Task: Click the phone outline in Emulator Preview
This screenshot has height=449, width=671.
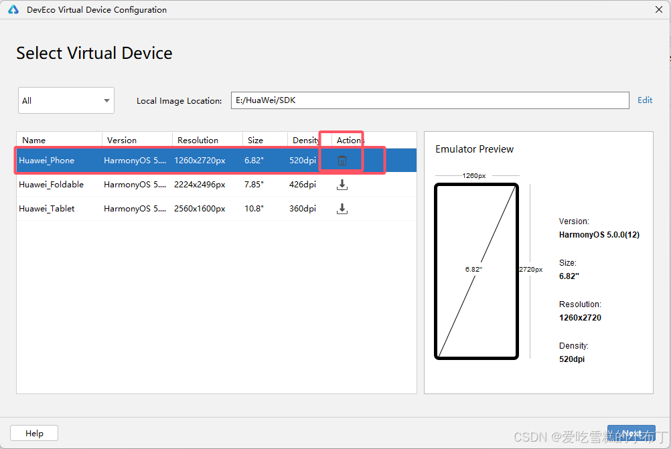Action: coord(476,272)
